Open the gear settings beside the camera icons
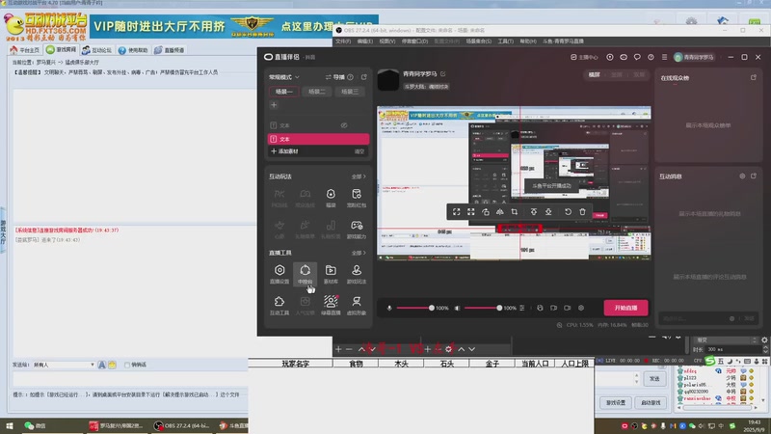The height and width of the screenshot is (434, 771). tap(581, 308)
